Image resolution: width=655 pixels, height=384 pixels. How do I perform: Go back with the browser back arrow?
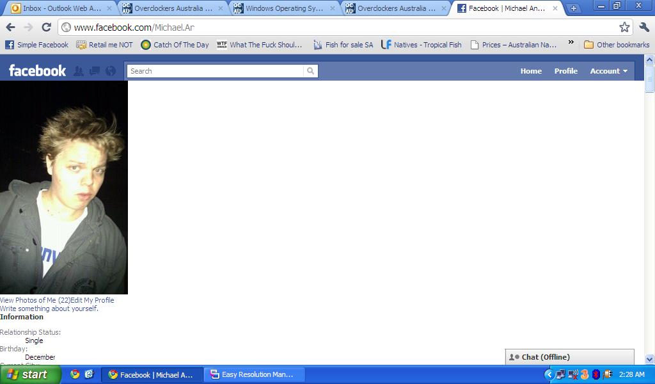10,28
